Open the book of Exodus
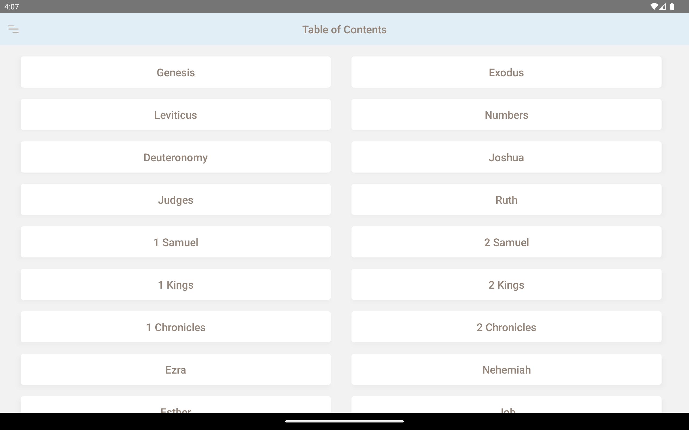689x430 pixels. (x=506, y=72)
